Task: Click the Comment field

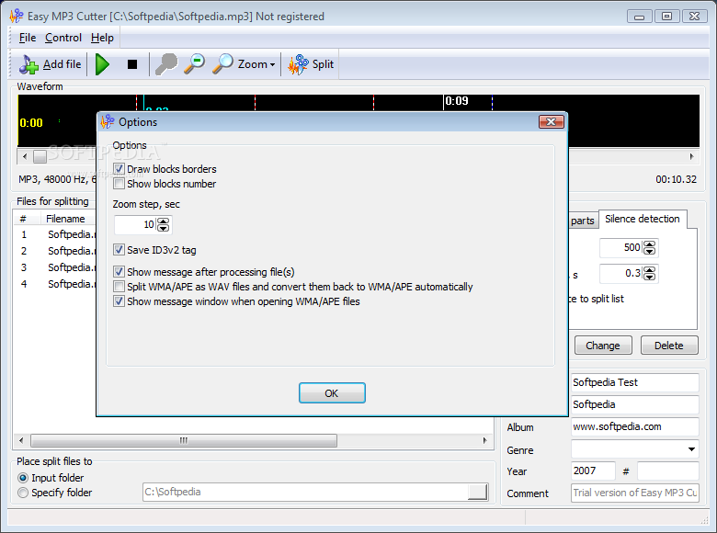Action: coord(634,493)
